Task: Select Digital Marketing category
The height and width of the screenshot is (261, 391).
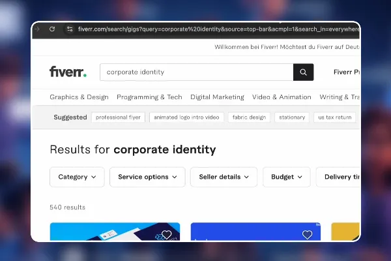Action: click(217, 97)
